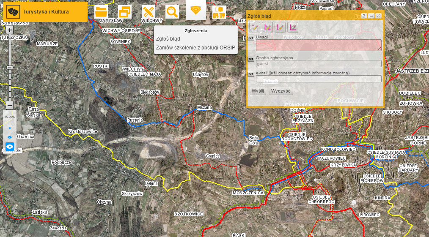
Task: Click the LIBOWIEC map label
Action: [369, 215]
